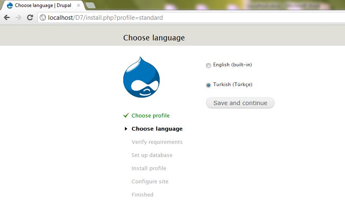Click the Set up database step
Image resolution: width=345 pixels, height=206 pixels.
pyautogui.click(x=152, y=155)
